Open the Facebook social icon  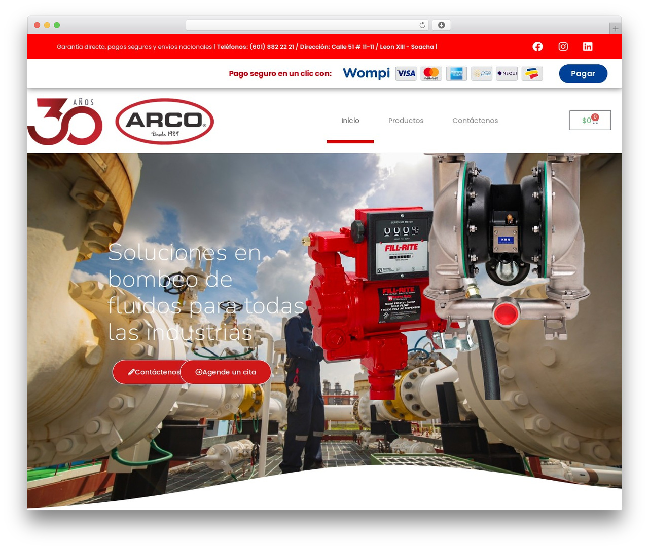(x=538, y=47)
